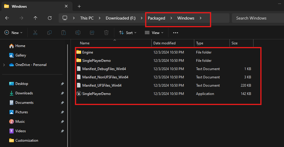This screenshot has height=147, width=284.
Task: Click the Copy icon in toolbar
Action: pos(49,33)
